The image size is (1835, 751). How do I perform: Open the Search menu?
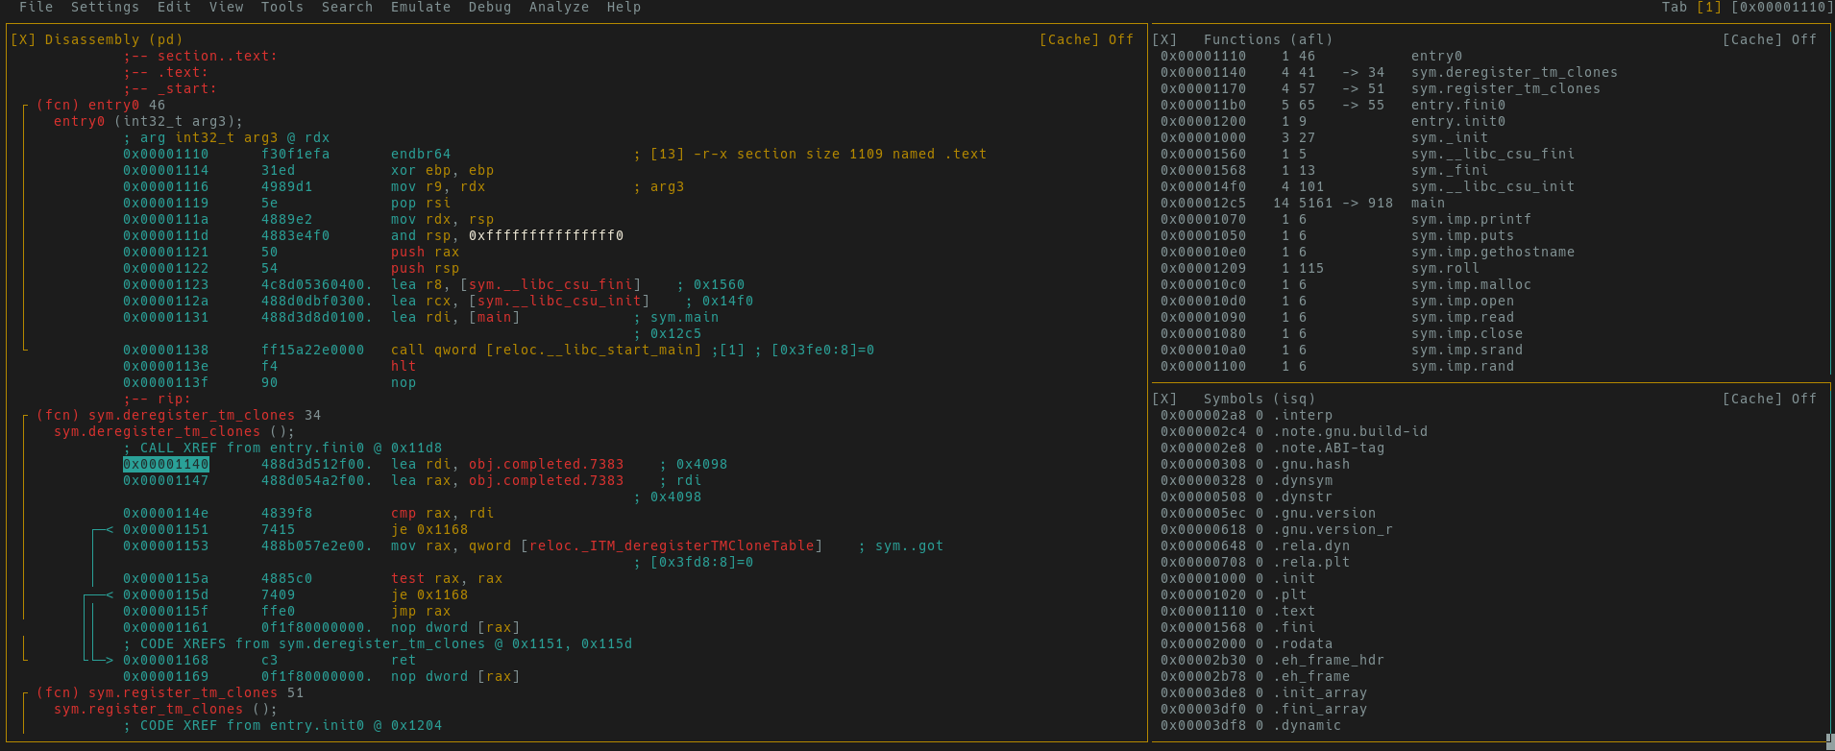point(347,7)
